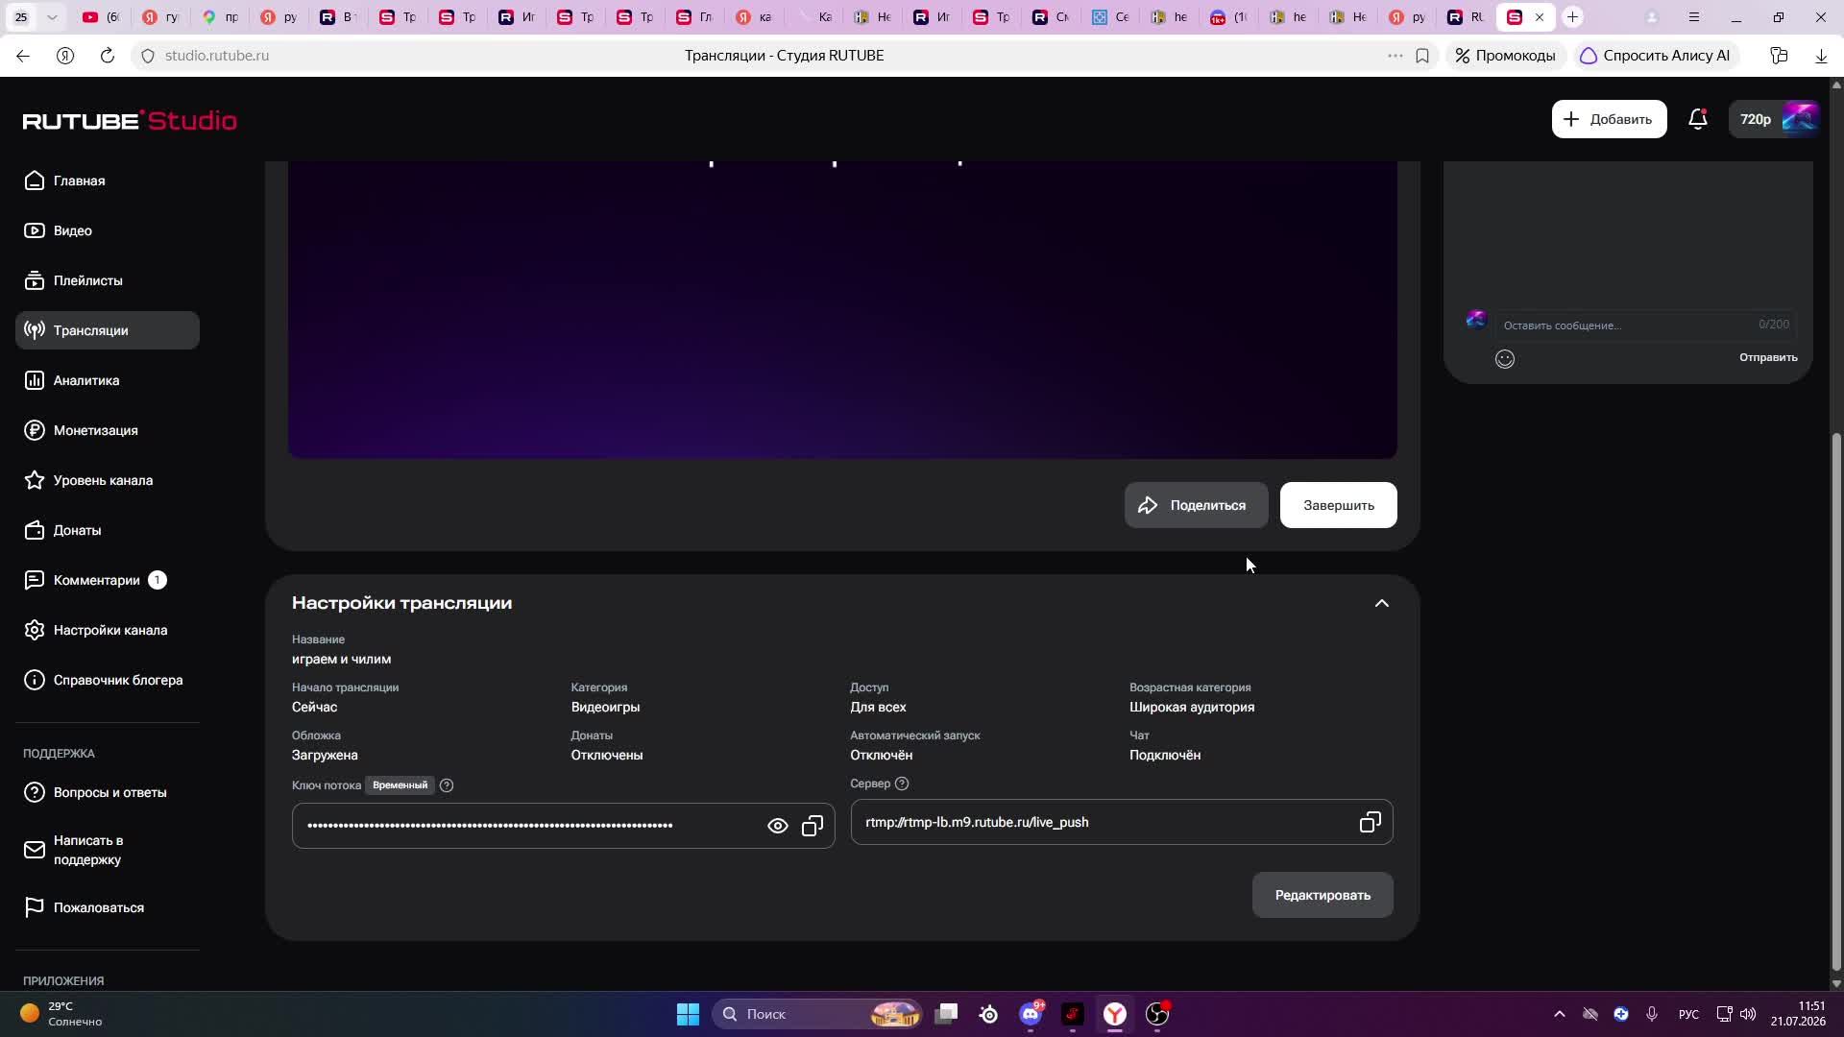
Task: Open the Аналитика sidebar section
Action: pyautogui.click(x=108, y=380)
